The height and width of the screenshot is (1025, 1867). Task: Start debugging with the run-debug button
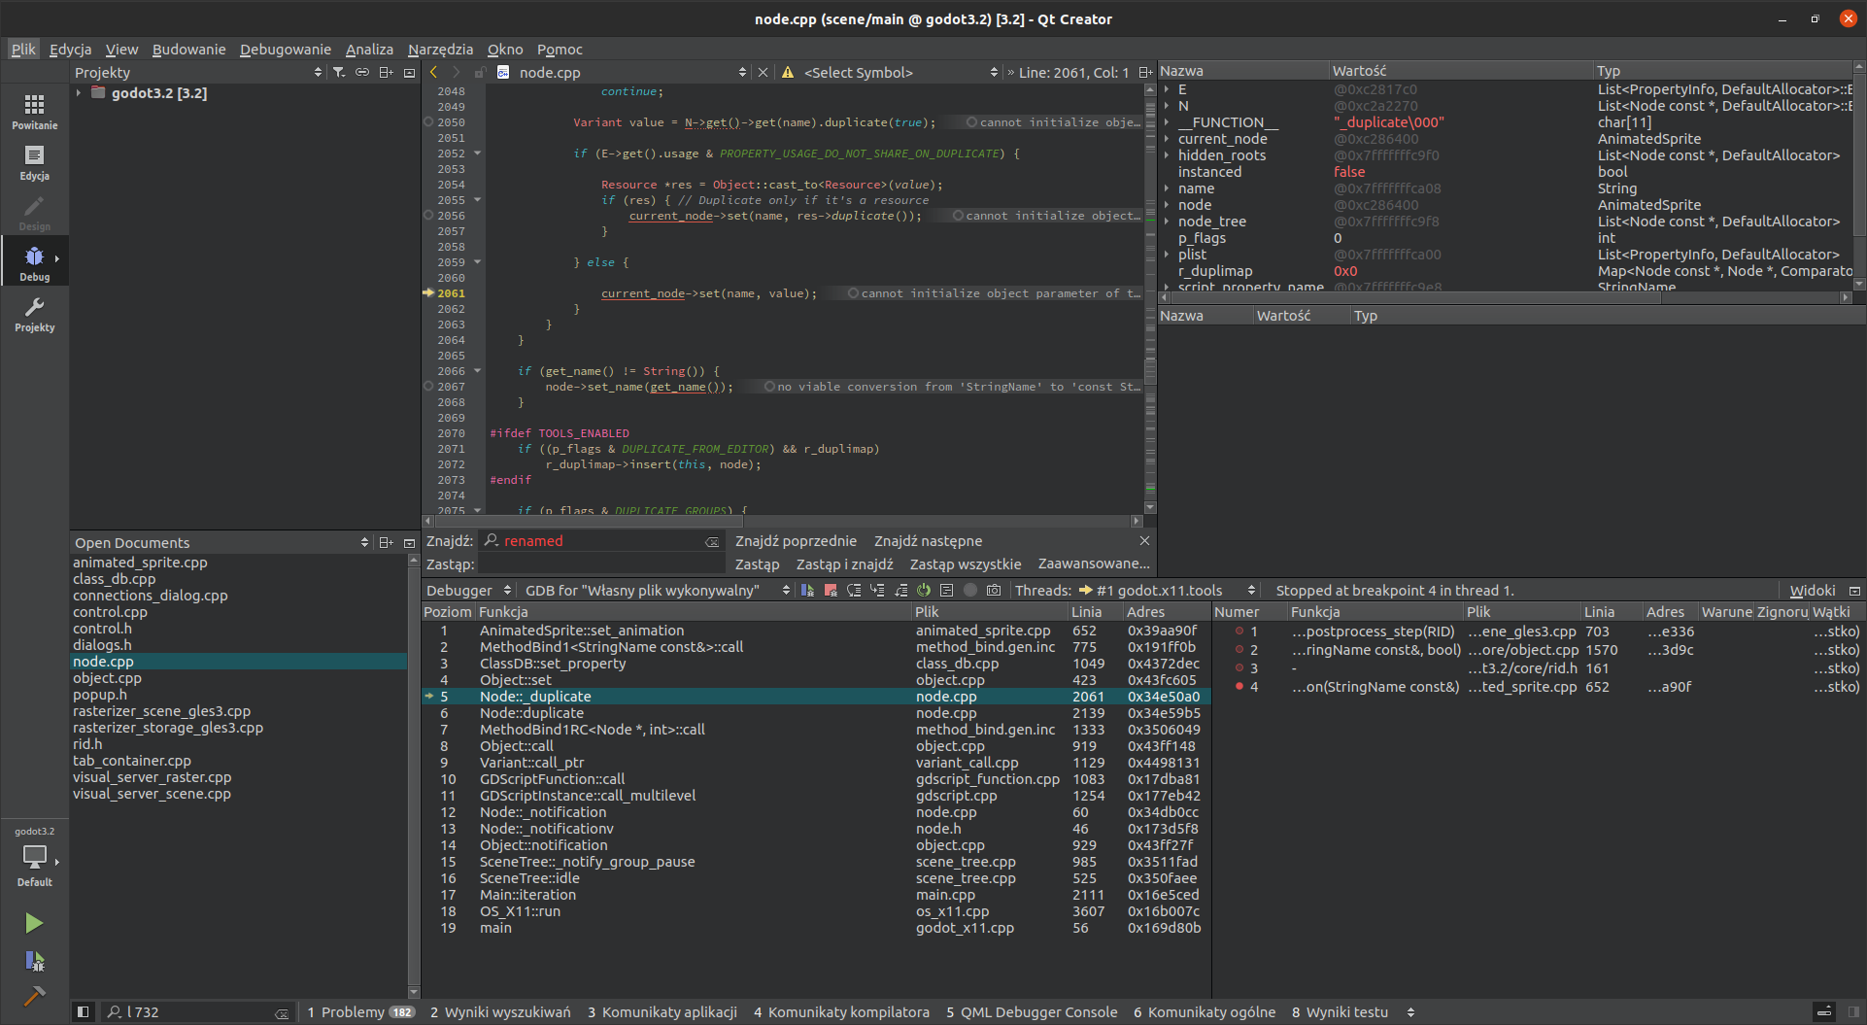(x=34, y=961)
